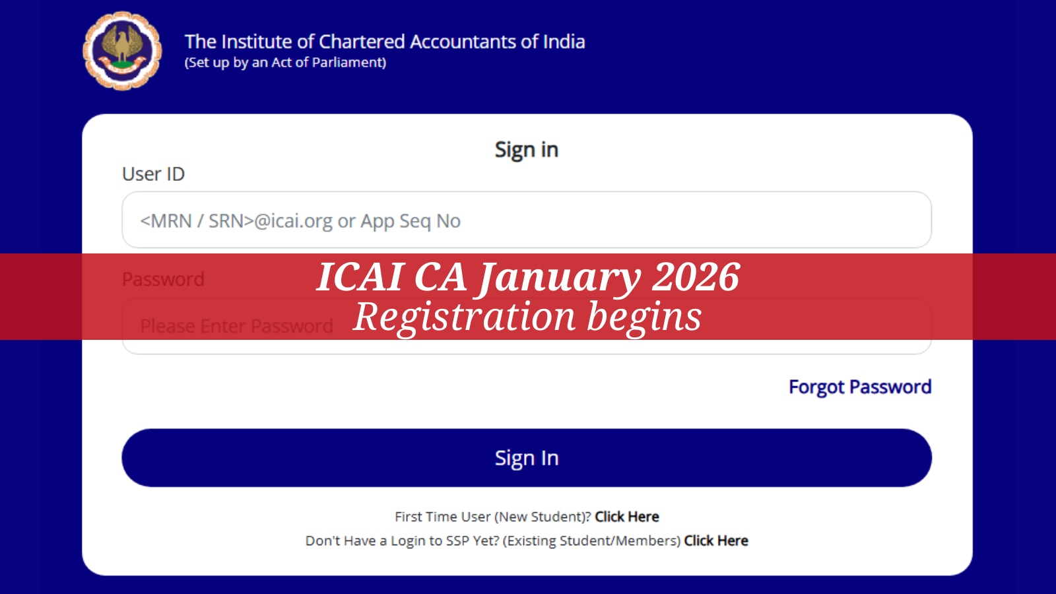Select the Sign in page heading
The width and height of the screenshot is (1056, 594).
[x=527, y=149]
